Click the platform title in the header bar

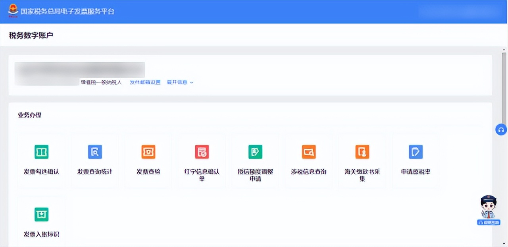coord(67,11)
